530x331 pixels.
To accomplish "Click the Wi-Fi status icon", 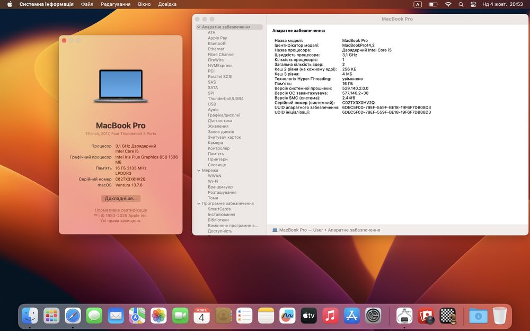I will coord(448,4).
